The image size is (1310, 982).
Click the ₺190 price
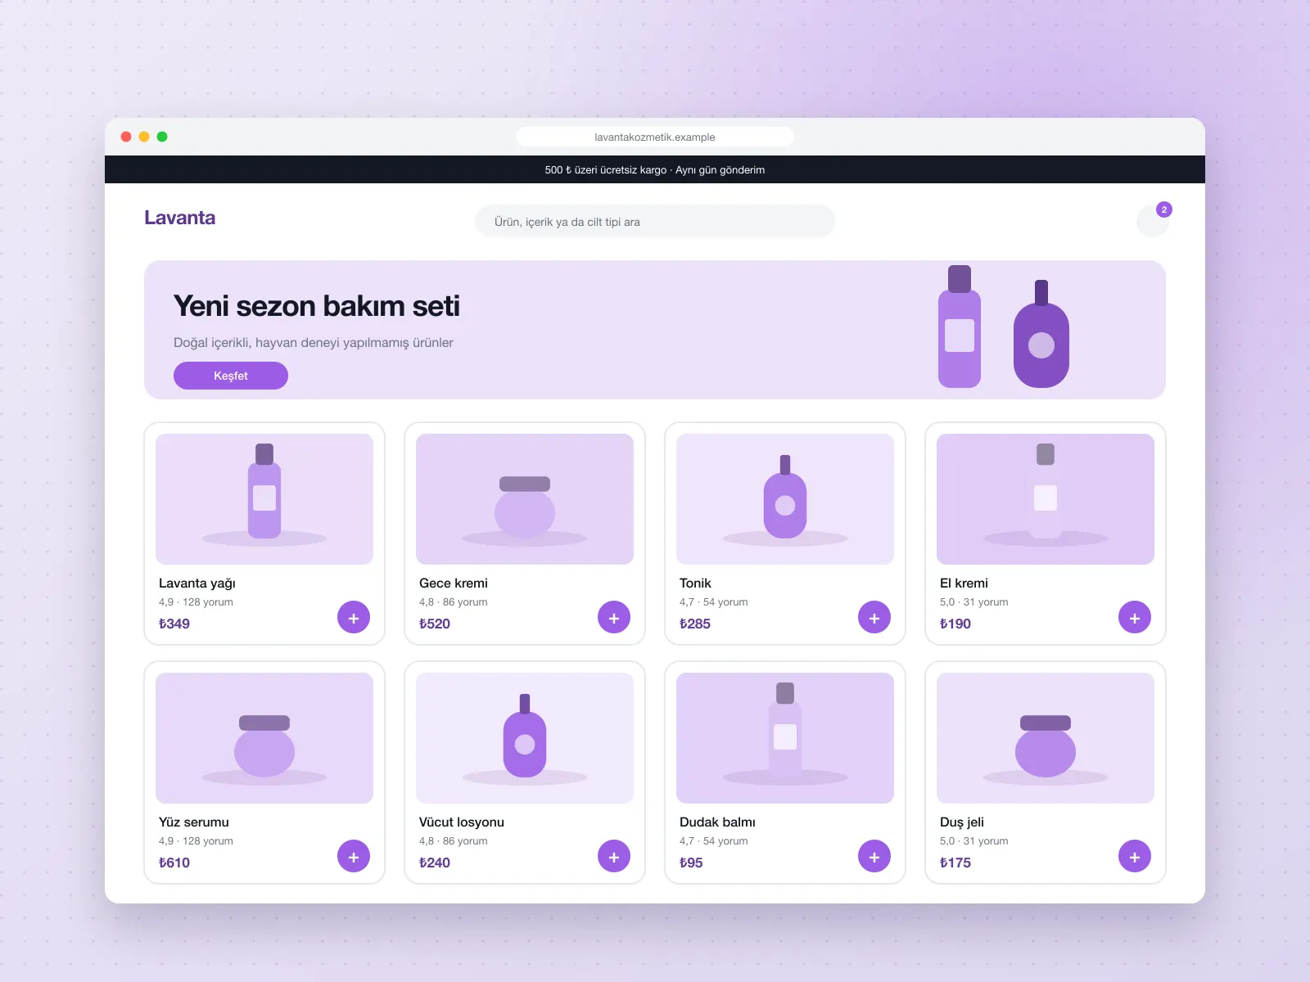pos(955,624)
